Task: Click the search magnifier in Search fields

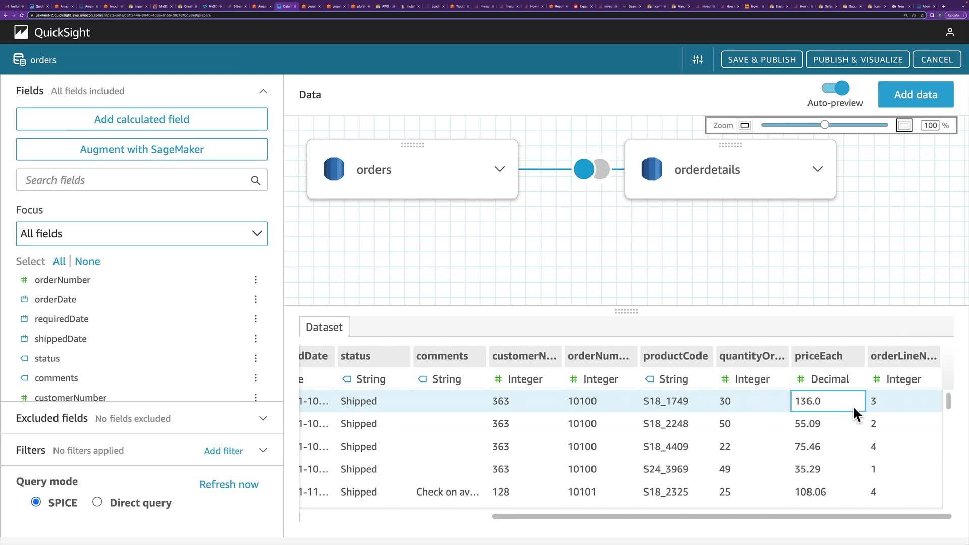Action: 255,180
